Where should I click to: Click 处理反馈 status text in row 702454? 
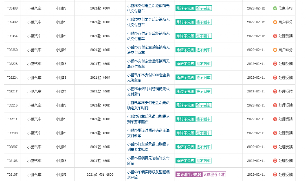[286, 36]
